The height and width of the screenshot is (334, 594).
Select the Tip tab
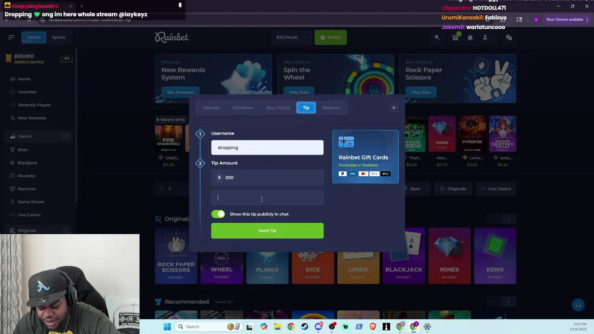click(x=306, y=108)
